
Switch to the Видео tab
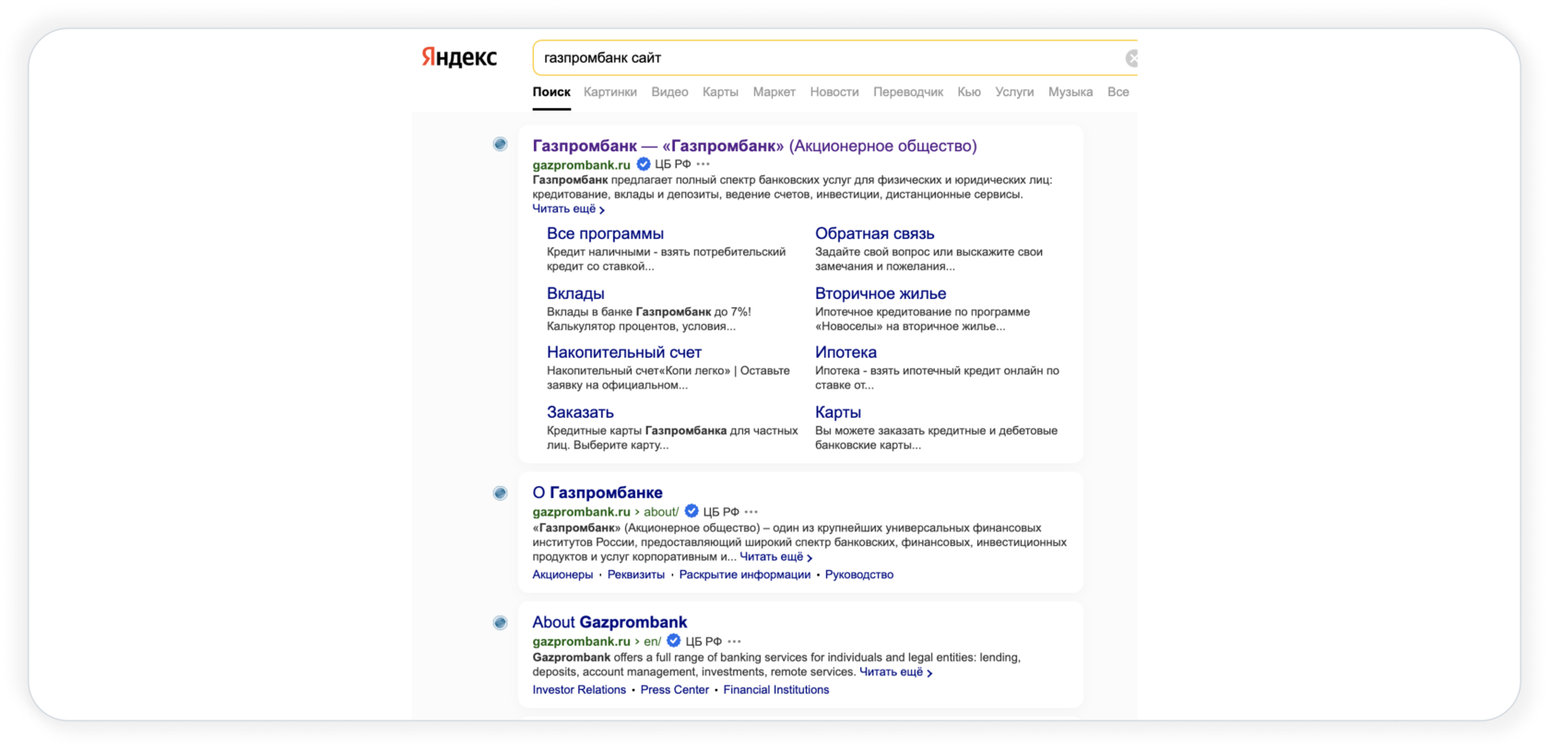[669, 92]
